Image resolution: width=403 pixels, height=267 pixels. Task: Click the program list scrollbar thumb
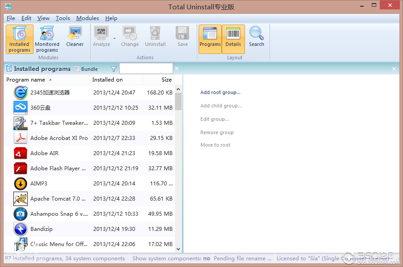coord(178,102)
